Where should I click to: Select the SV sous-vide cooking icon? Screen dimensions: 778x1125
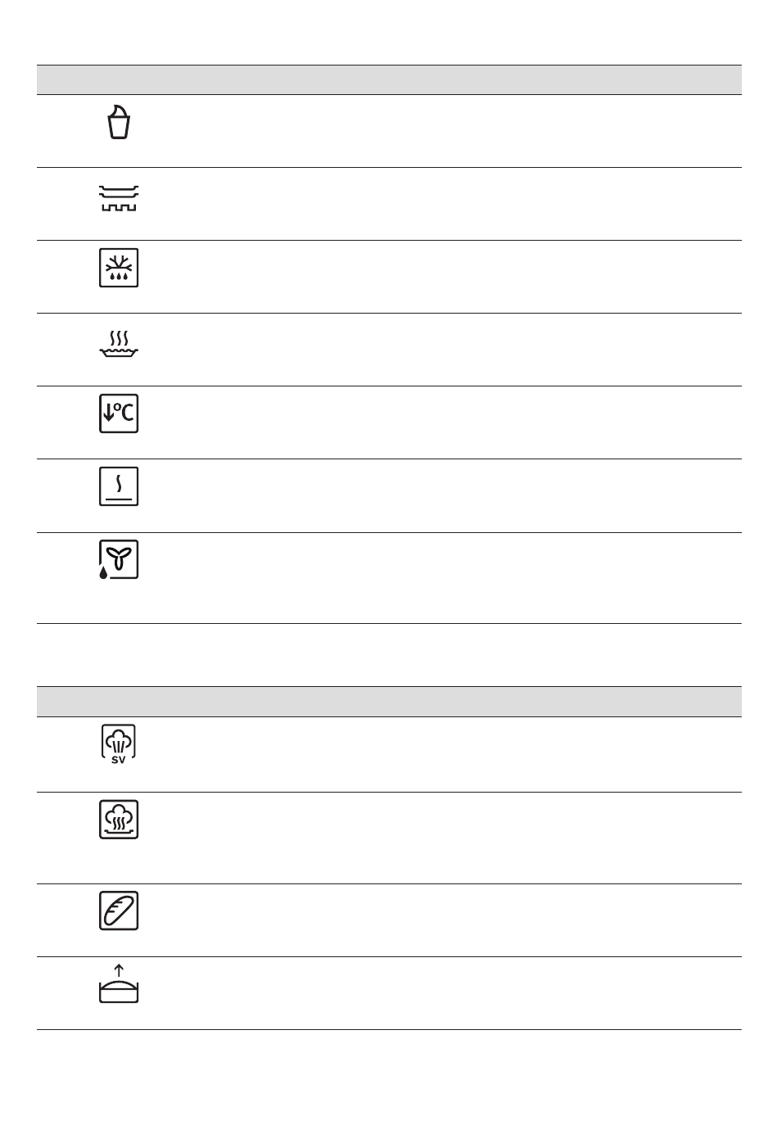(119, 744)
